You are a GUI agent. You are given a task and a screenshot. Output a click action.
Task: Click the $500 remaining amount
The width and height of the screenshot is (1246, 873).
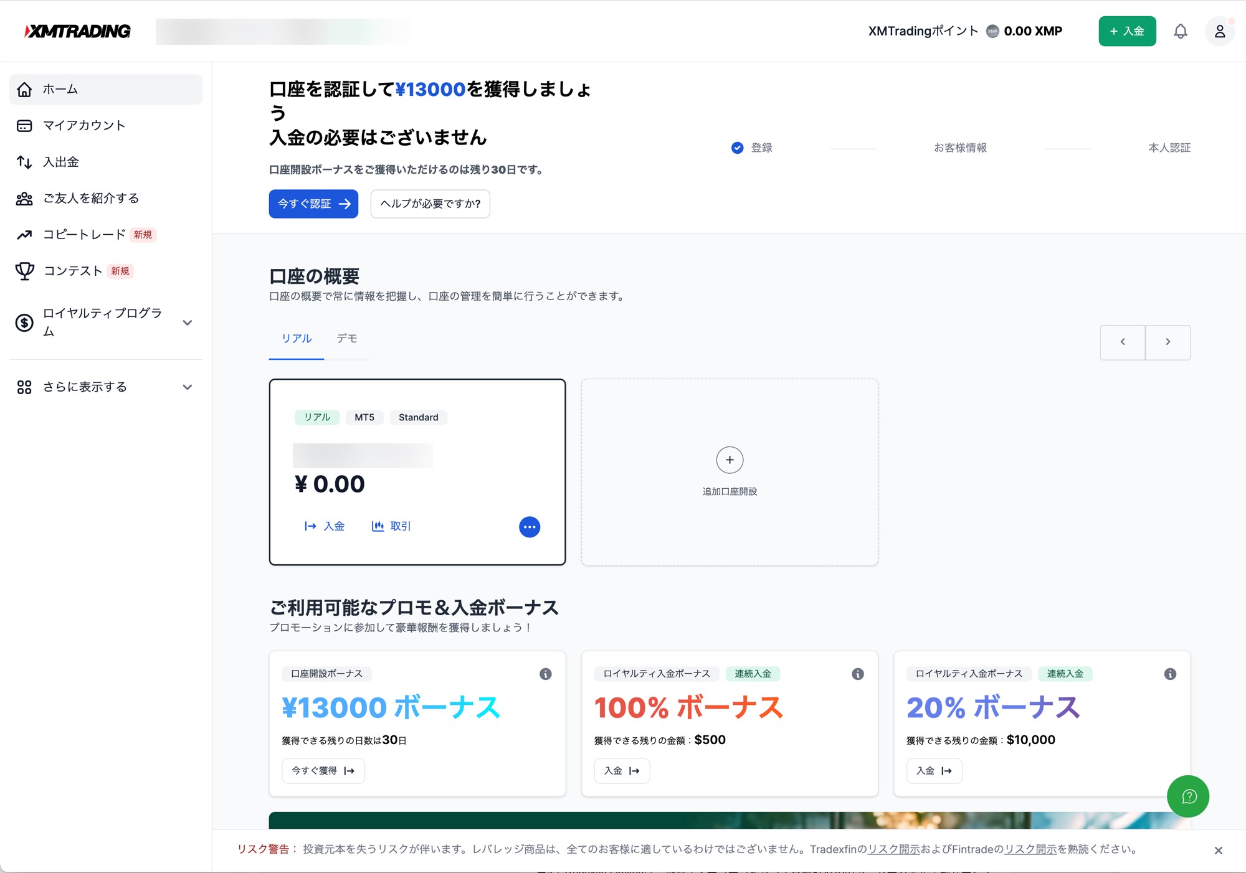point(710,740)
